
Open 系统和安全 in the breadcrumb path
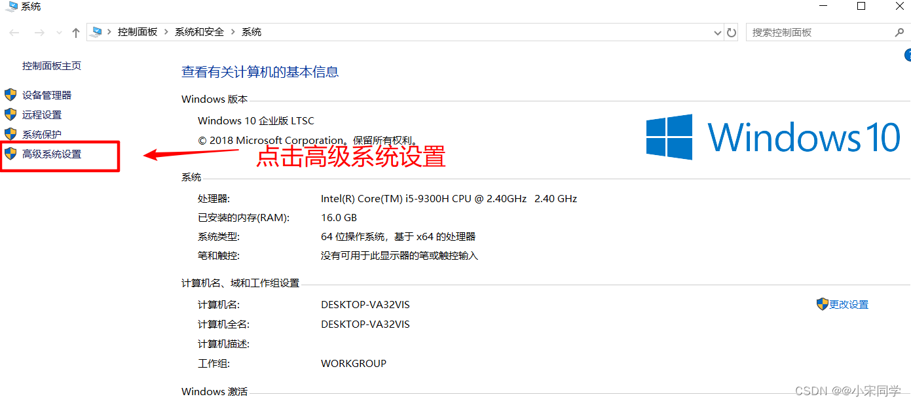click(x=199, y=32)
